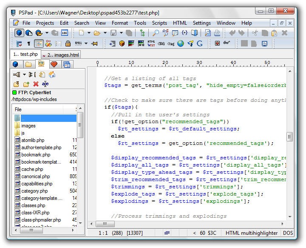The image size is (306, 248).
Task: Expand the open project dropdown arrow
Action: coord(47,33)
